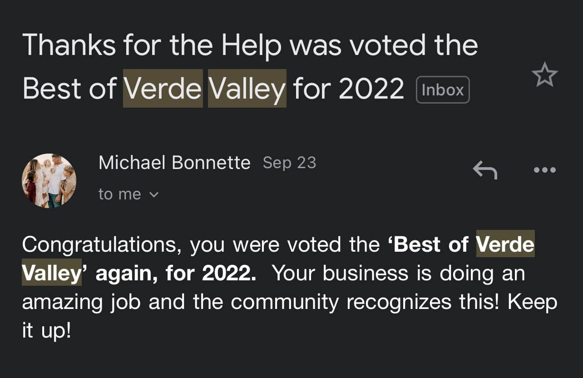This screenshot has height=378, width=583.
Task: Select sender name Michael Bonnette
Action: [x=174, y=163]
